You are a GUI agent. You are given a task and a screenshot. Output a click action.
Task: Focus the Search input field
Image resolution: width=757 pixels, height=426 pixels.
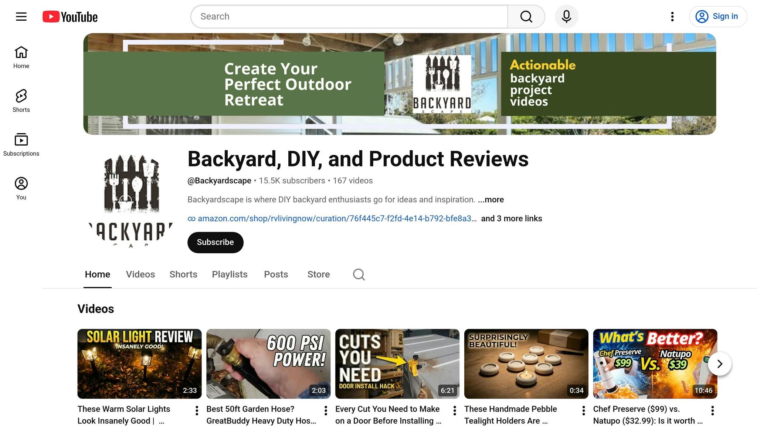349,17
